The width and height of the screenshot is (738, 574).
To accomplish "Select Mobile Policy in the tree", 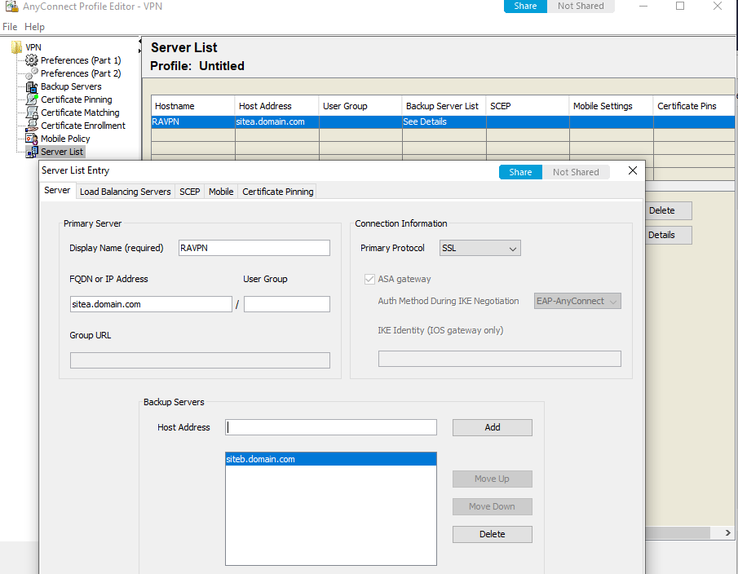I will tap(65, 139).
